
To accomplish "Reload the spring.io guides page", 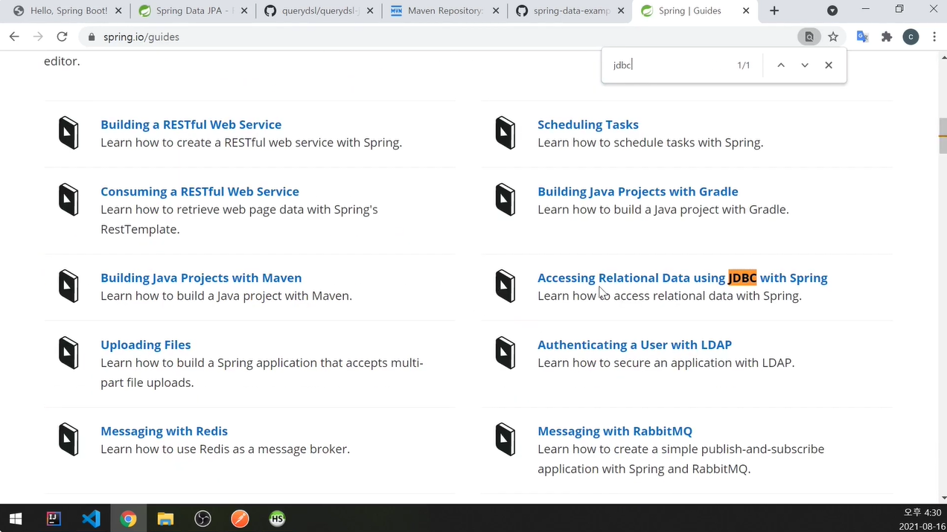I will click(62, 36).
